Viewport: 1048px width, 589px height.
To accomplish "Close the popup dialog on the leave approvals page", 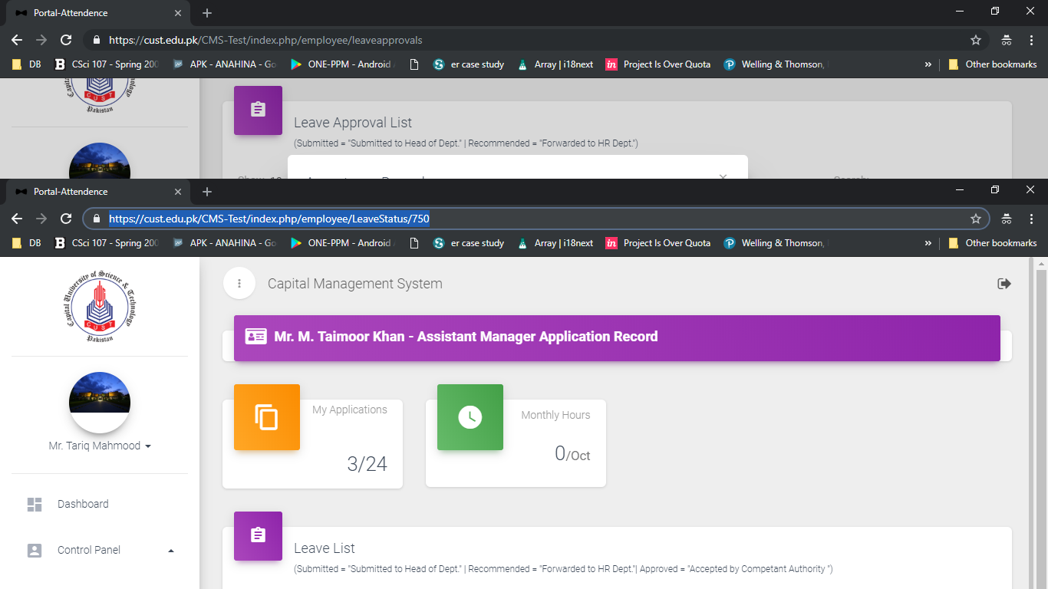I will pyautogui.click(x=723, y=176).
